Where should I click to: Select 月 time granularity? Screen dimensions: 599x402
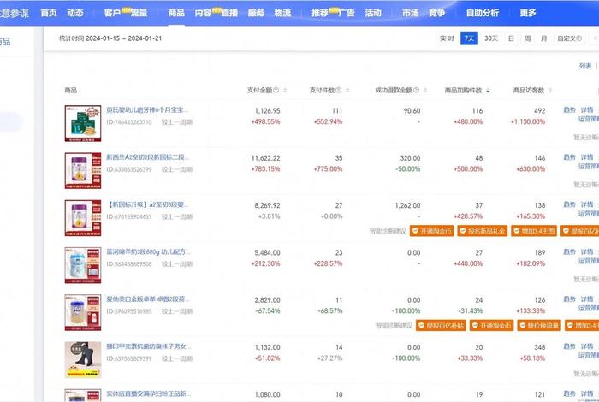(543, 38)
